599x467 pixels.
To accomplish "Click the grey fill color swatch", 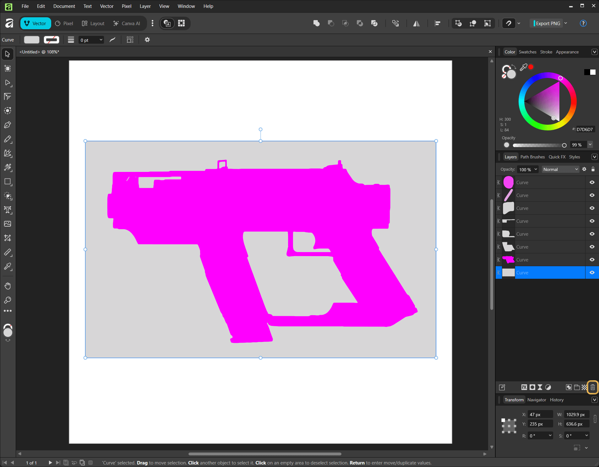I will pyautogui.click(x=32, y=40).
